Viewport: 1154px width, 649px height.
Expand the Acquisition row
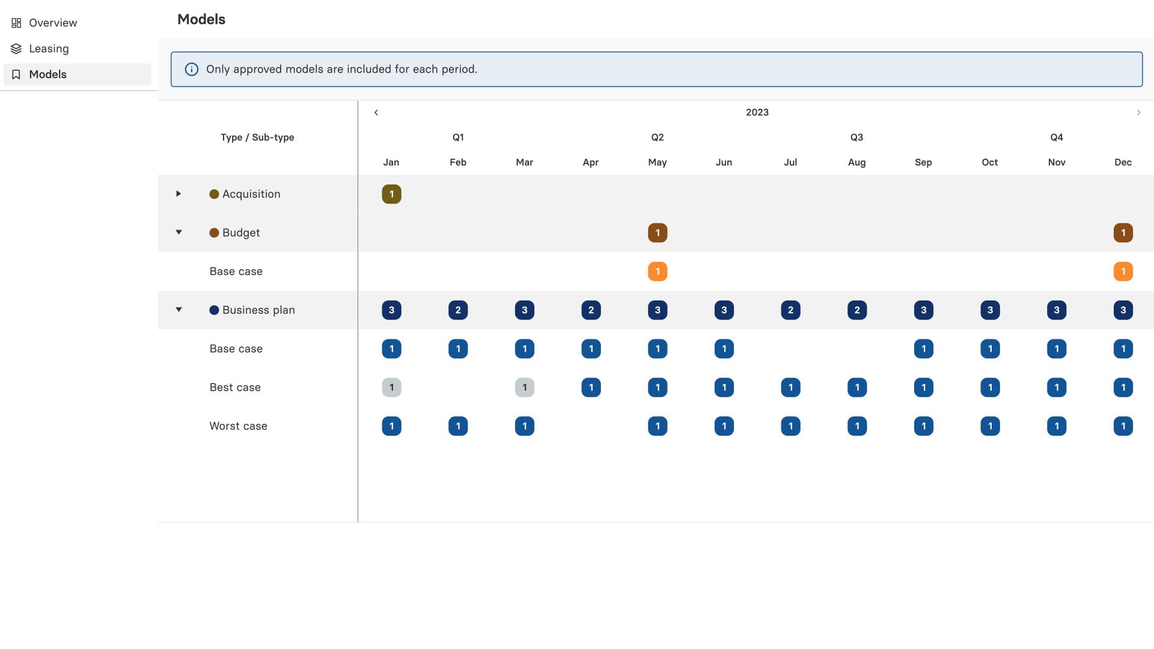tap(178, 193)
